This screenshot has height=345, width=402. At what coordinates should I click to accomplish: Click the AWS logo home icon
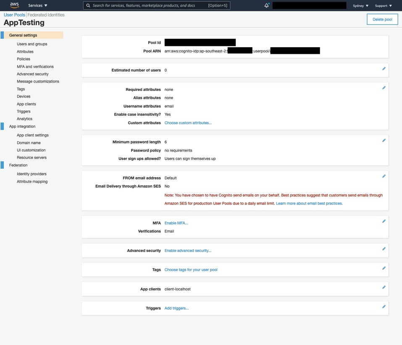tap(14, 5)
